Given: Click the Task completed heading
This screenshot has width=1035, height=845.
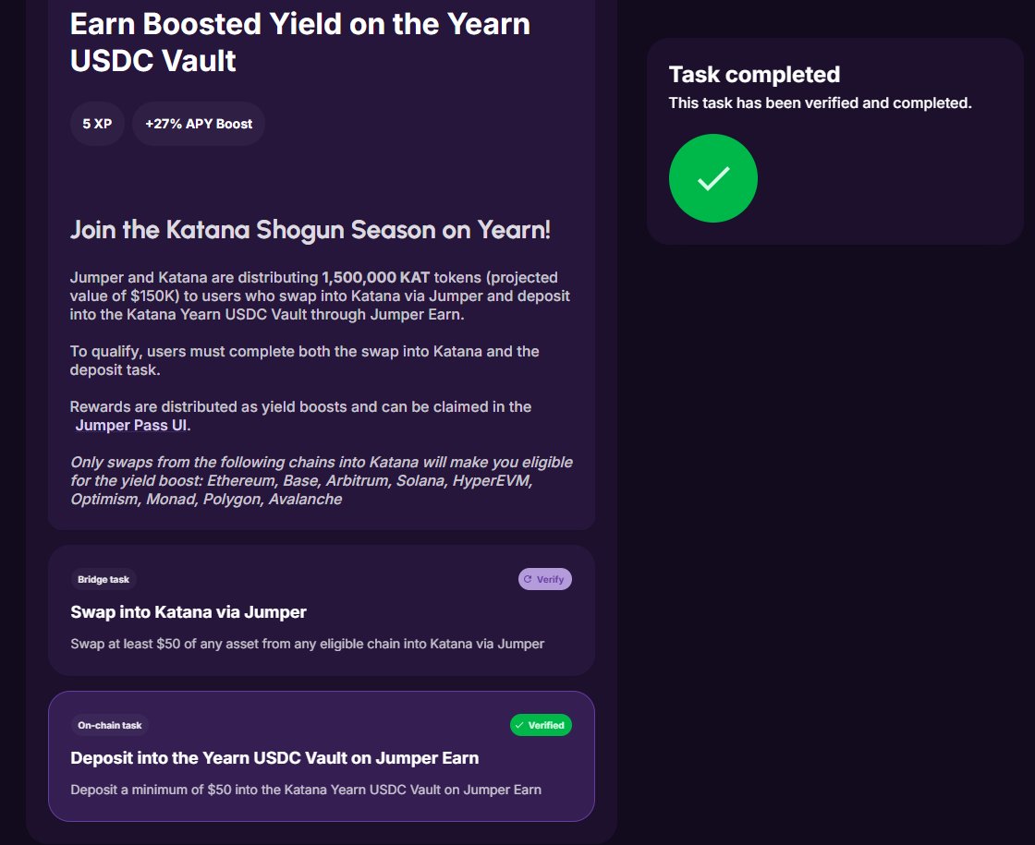Looking at the screenshot, I should click(754, 75).
